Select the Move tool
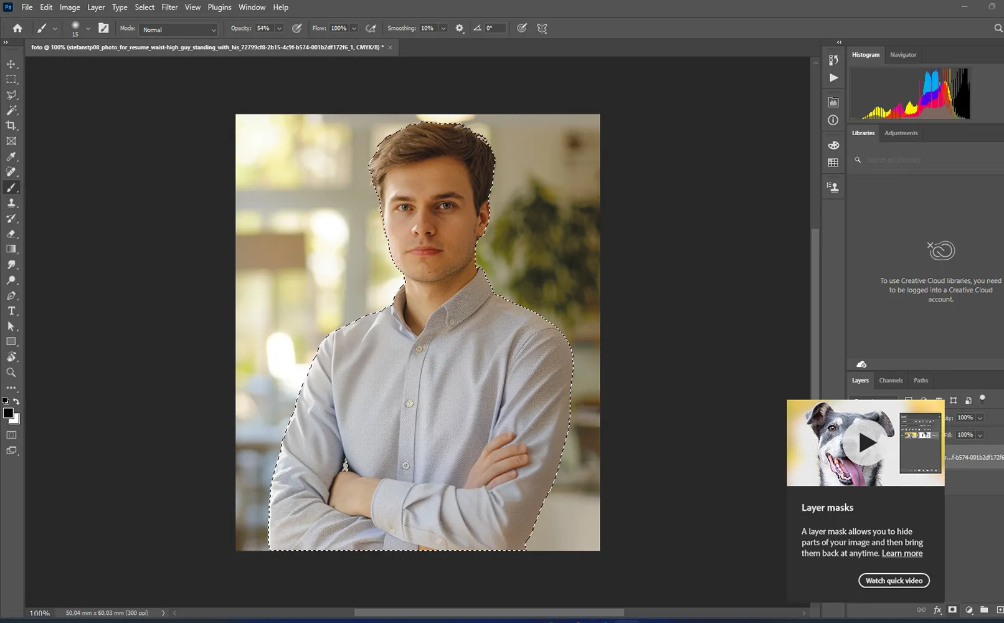 point(11,64)
